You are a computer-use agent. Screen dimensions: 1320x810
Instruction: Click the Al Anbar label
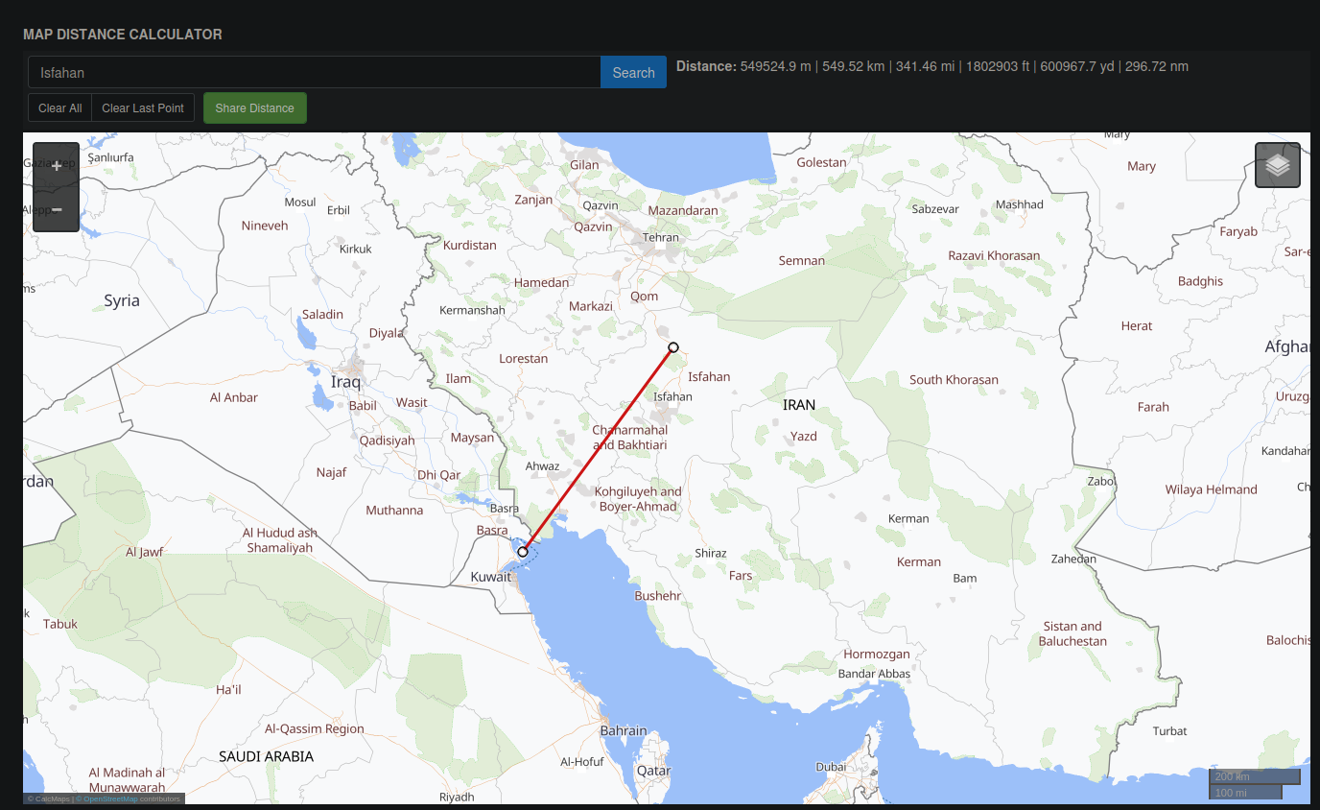234,397
